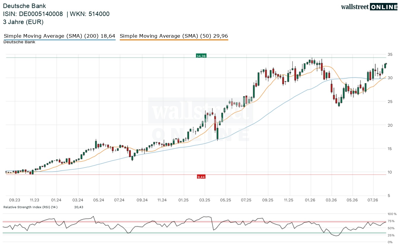Click the 03.25 date axis label
Viewport: 401px width, 250px height.
tap(205, 200)
